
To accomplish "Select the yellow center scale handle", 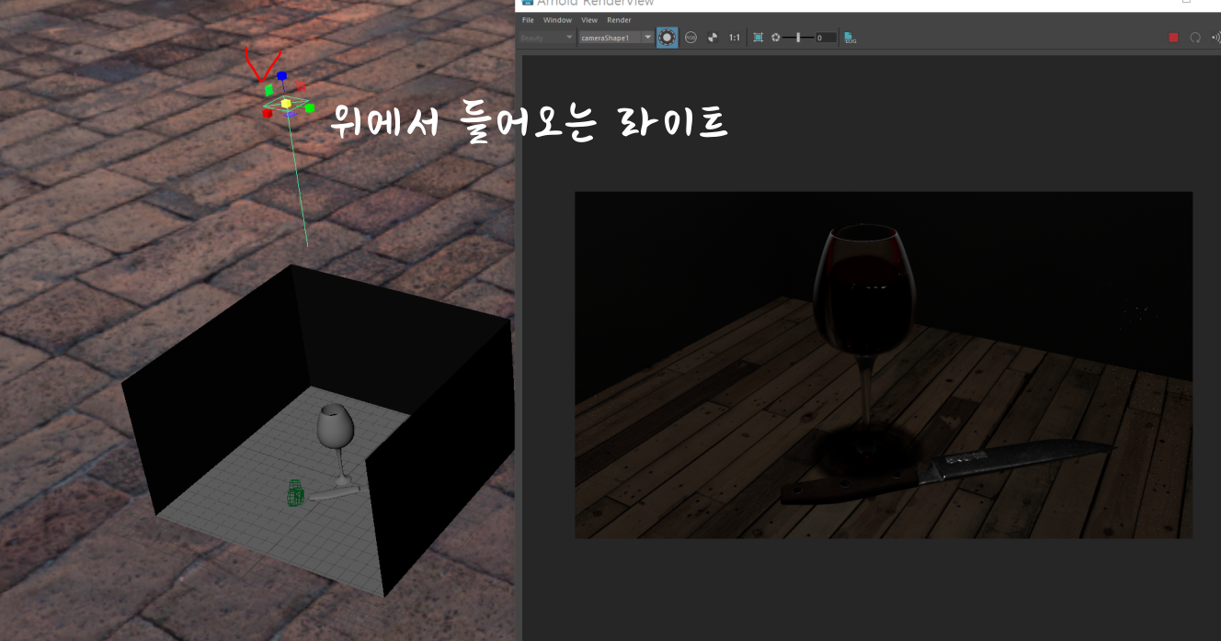I will coord(286,104).
